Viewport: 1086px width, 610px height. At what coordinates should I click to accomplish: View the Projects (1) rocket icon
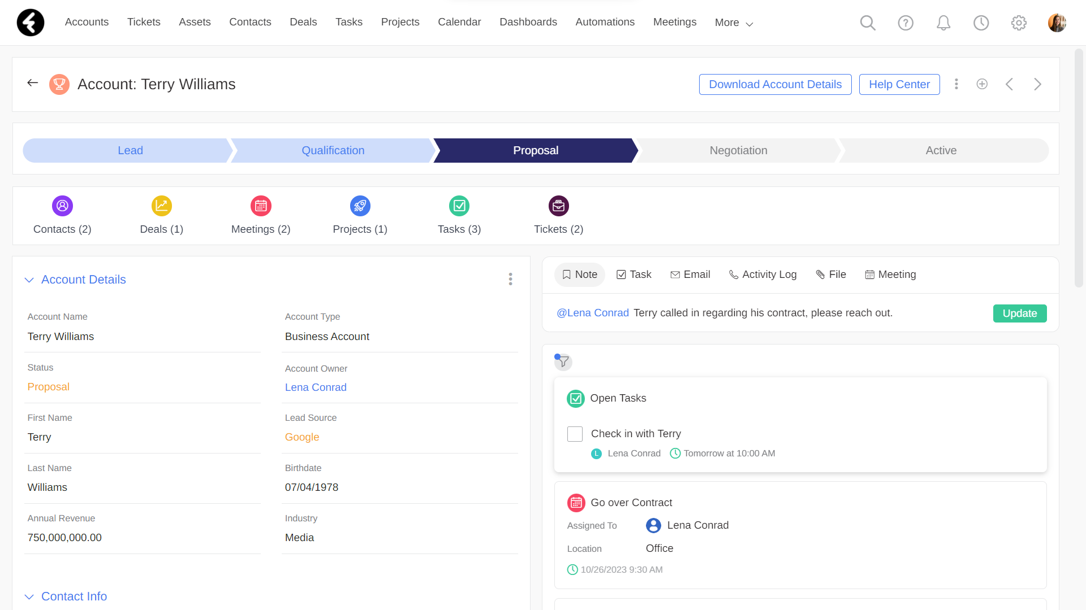(360, 206)
